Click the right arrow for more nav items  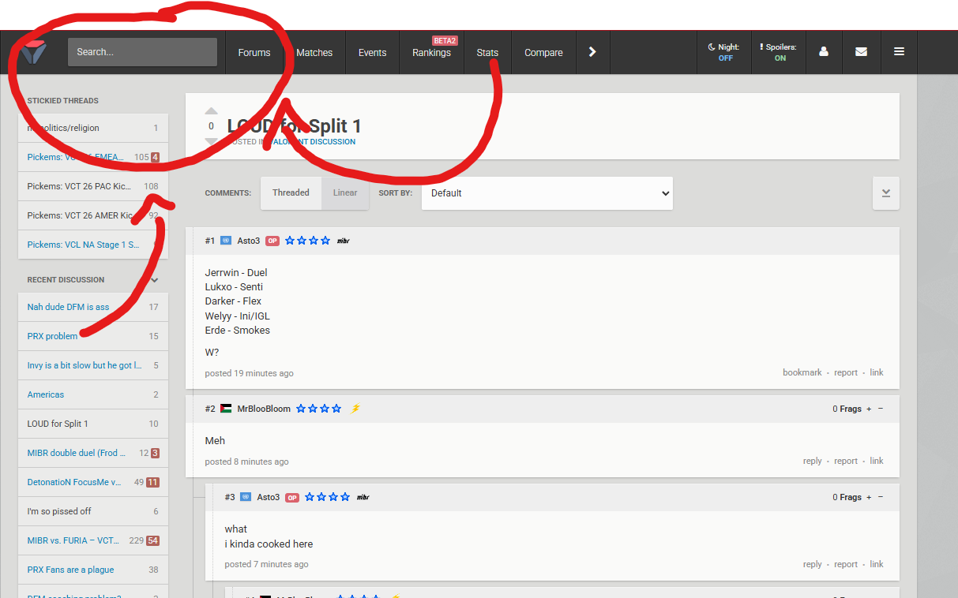[592, 52]
